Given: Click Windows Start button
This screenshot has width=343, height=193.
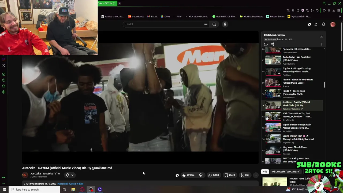Looking at the screenshot, I should point(4,190).
